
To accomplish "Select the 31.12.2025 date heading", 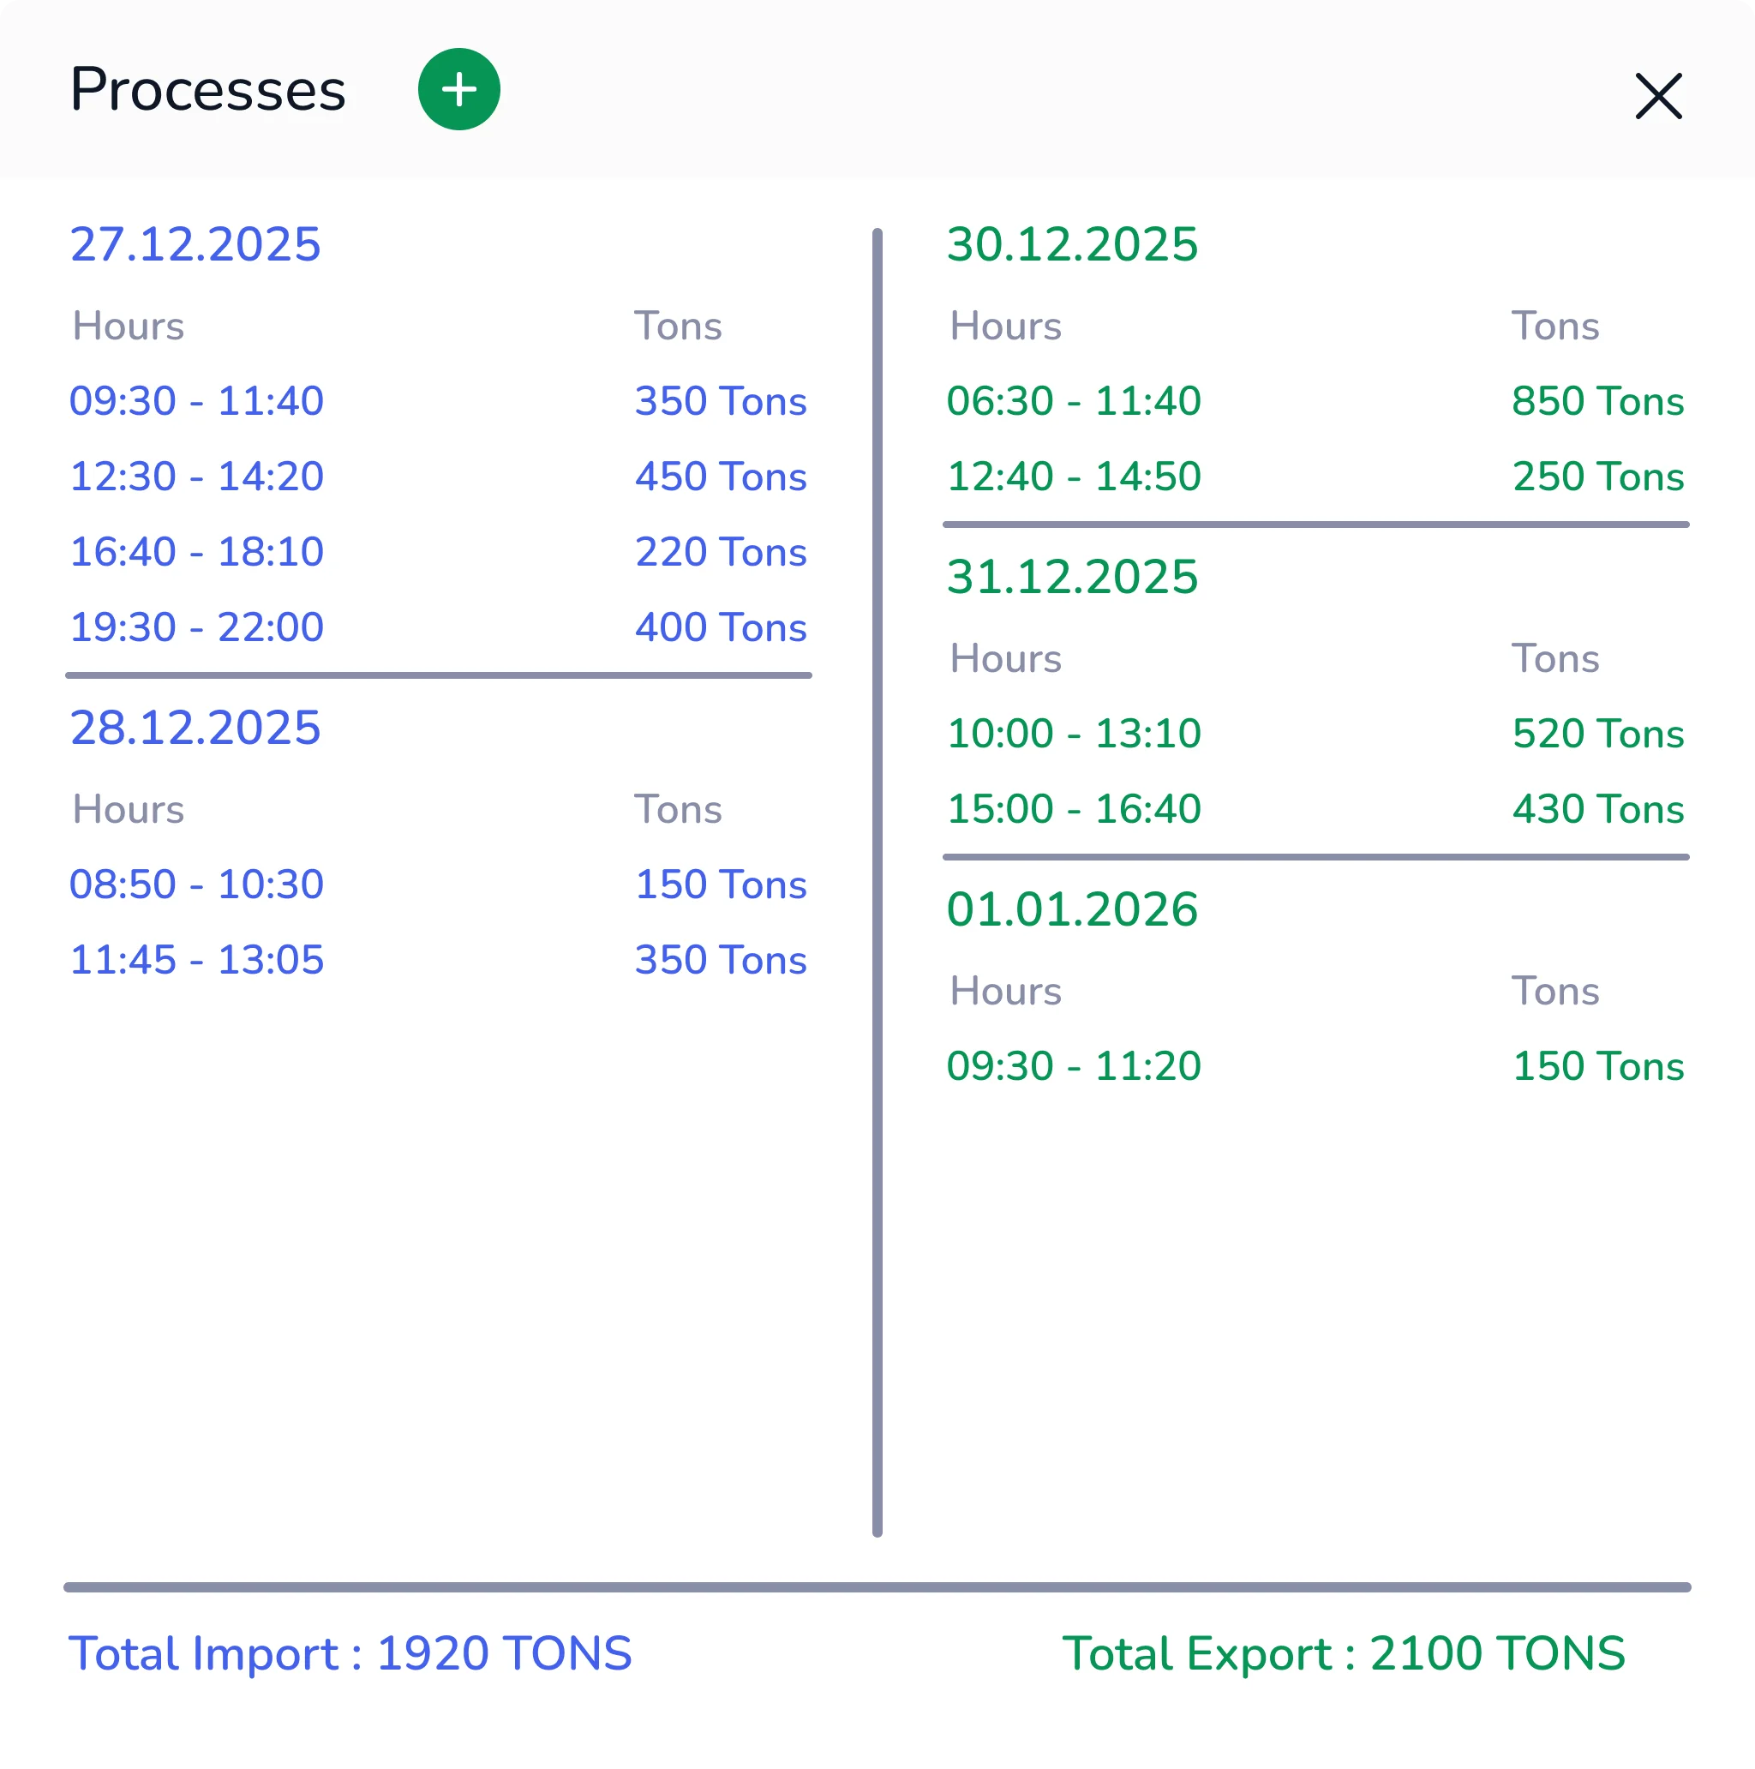I will tap(1072, 577).
